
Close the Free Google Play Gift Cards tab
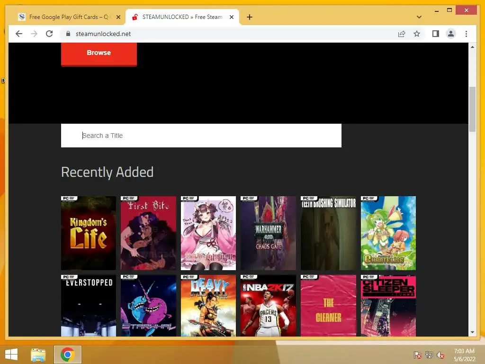[x=118, y=18]
